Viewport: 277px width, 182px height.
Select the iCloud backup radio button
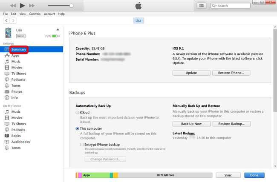(77, 112)
